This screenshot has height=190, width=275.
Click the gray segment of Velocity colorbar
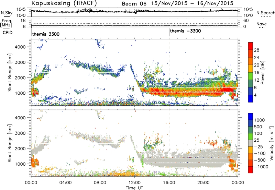click(251, 143)
